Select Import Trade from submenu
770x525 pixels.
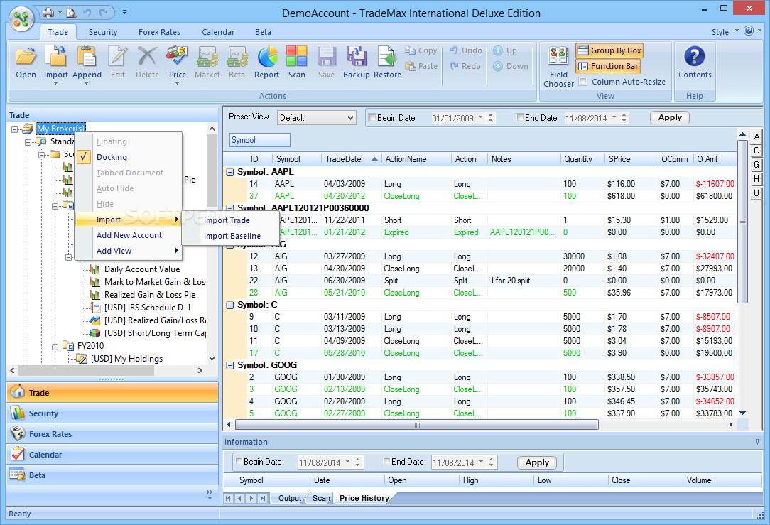227,220
